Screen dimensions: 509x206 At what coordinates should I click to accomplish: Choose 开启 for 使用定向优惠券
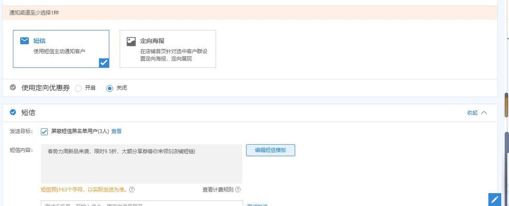78,88
